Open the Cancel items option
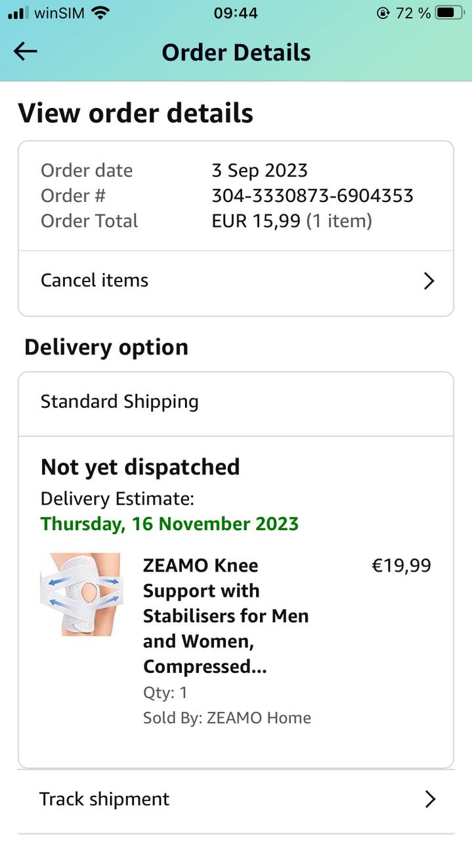This screenshot has height=842, width=472. (x=95, y=280)
